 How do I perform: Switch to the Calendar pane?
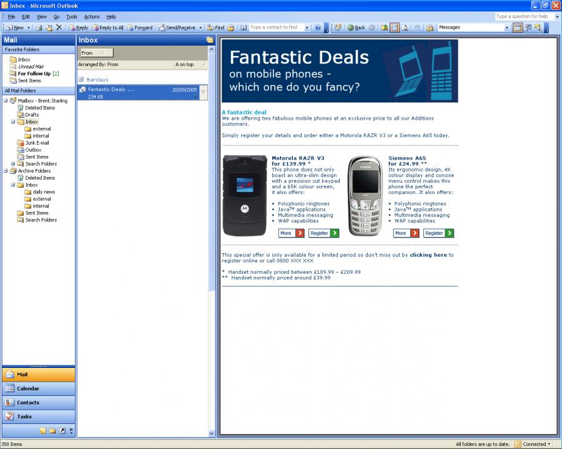(x=39, y=389)
